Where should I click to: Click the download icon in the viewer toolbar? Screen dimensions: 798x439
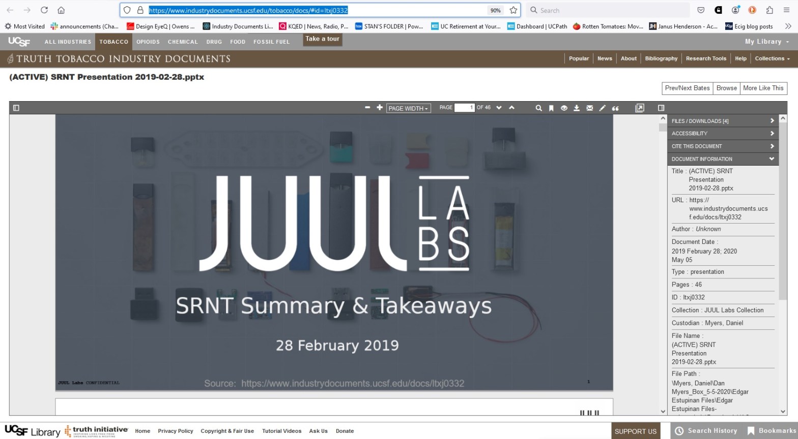pyautogui.click(x=577, y=108)
